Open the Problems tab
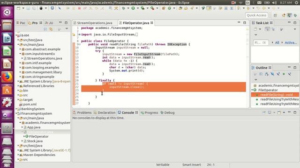Screen dimensions: 300x168 [82, 112]
